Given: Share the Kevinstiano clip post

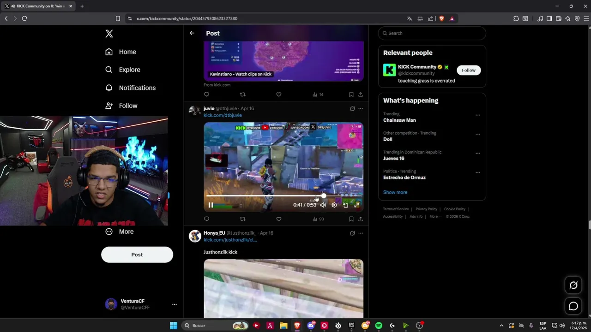Looking at the screenshot, I should tap(361, 95).
